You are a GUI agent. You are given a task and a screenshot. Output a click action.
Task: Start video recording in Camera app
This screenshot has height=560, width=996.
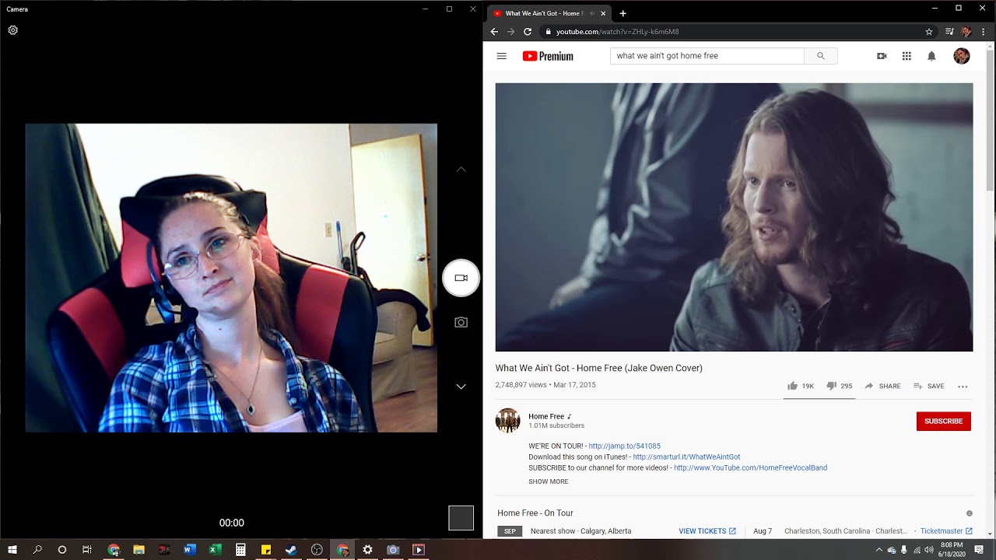461,278
